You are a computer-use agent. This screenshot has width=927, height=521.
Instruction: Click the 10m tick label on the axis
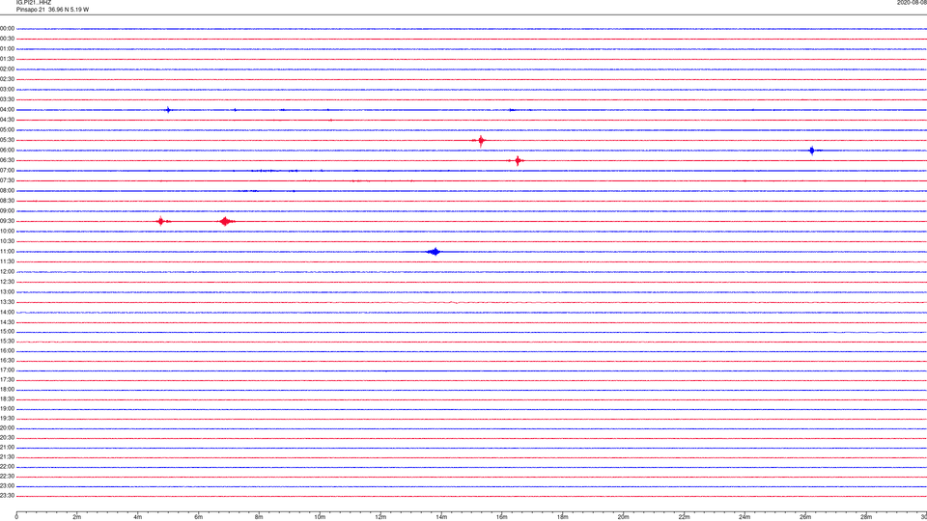click(x=320, y=517)
